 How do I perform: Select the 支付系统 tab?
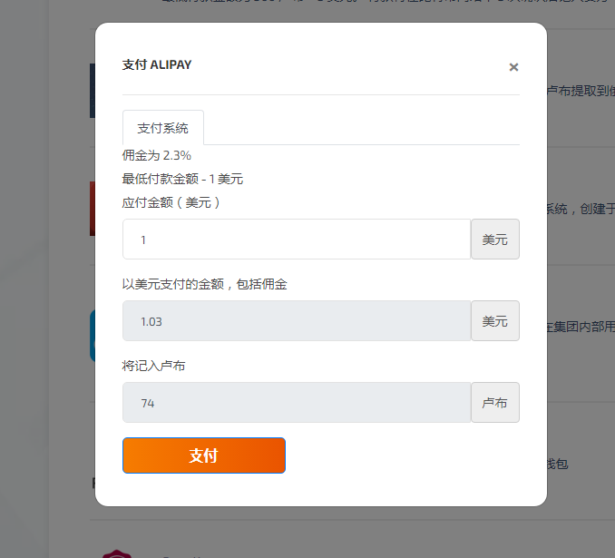[x=163, y=128]
